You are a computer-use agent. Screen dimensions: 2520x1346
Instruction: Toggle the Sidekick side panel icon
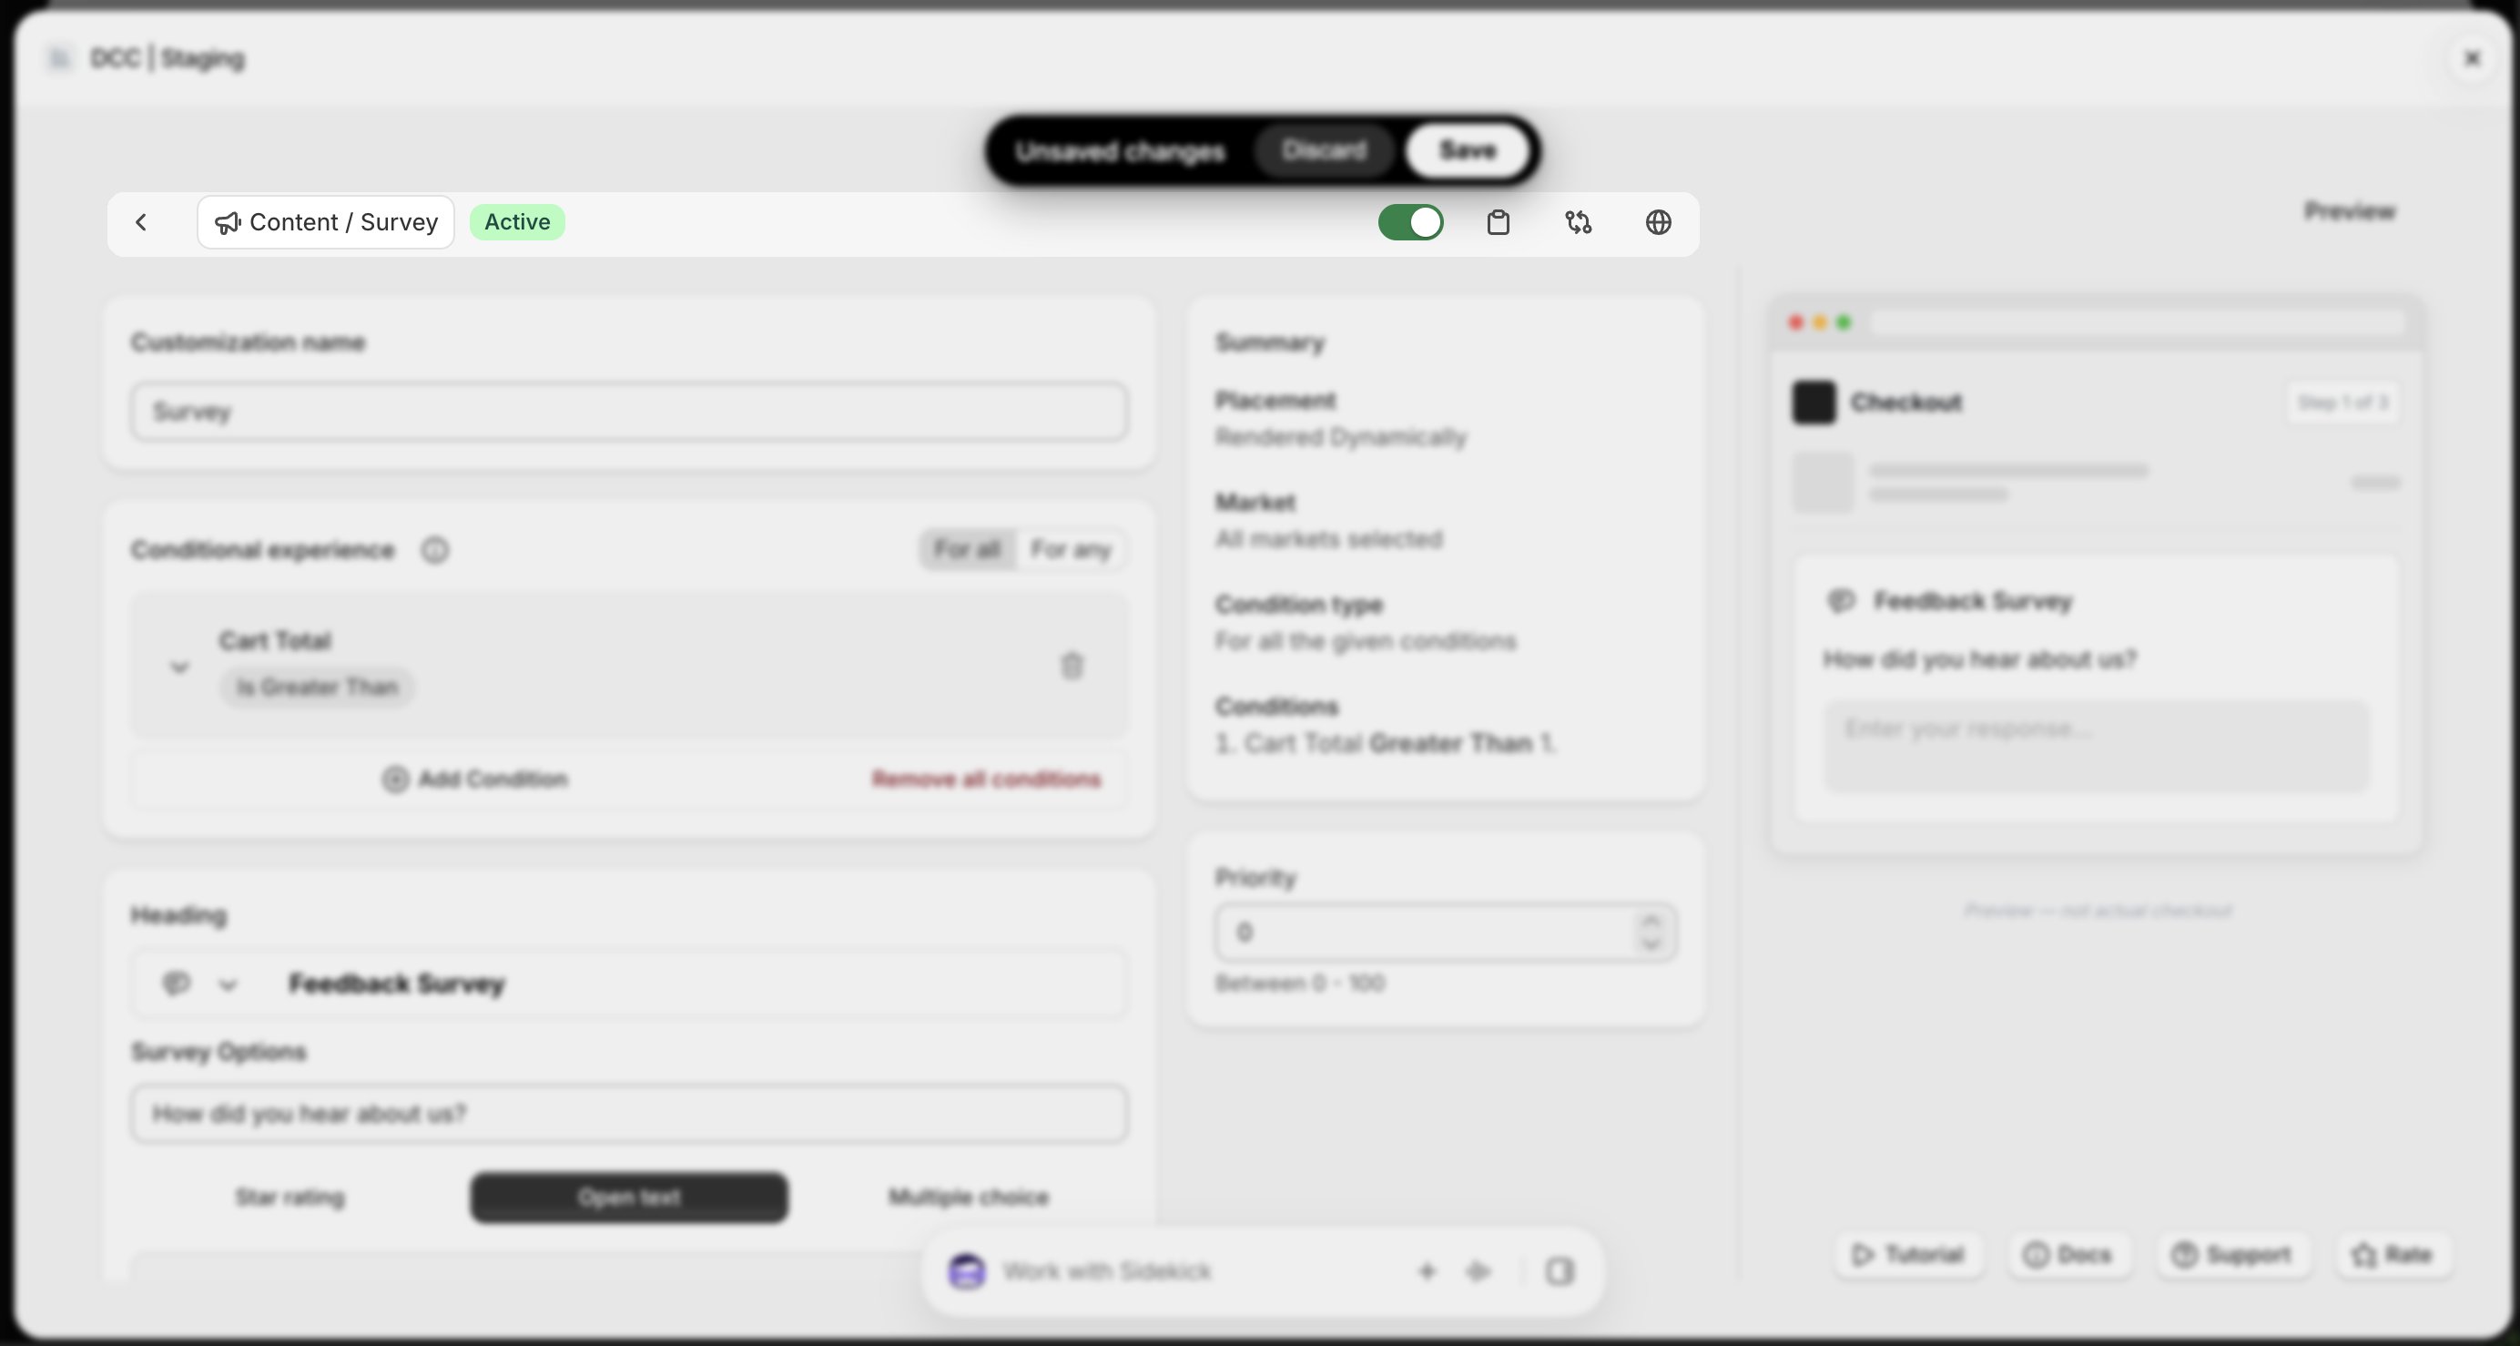1560,1270
